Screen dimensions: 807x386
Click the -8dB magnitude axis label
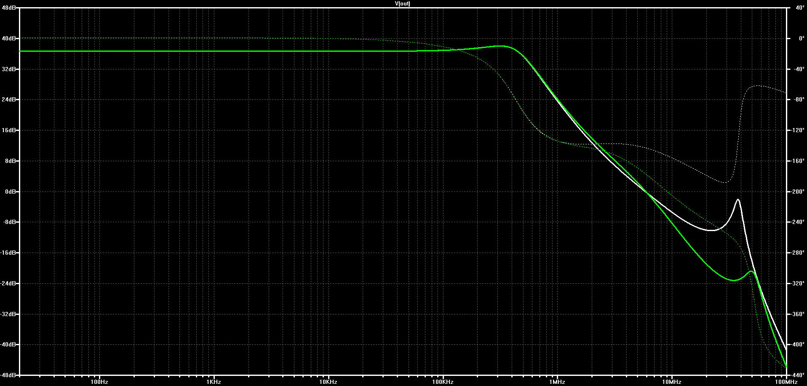pos(9,222)
